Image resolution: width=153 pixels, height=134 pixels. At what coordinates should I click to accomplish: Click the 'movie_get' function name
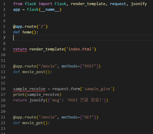(33, 123)
